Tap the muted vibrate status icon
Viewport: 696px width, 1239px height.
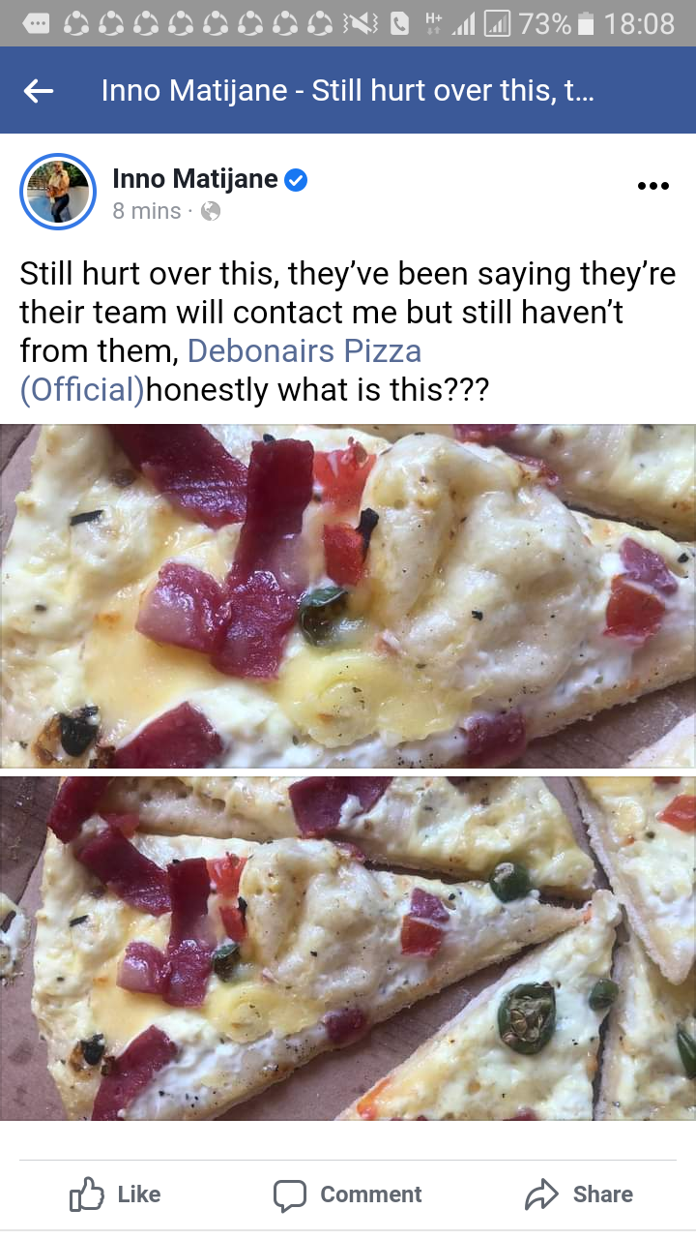click(364, 23)
